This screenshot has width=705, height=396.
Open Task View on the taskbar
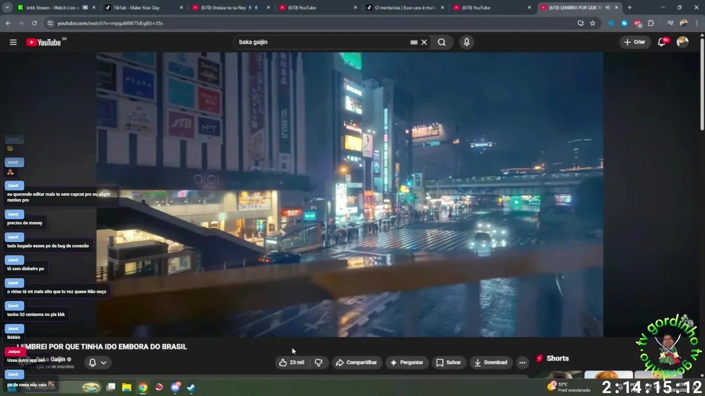click(111, 387)
